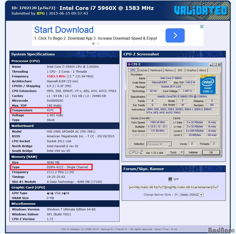Click the Validate button

[x=193, y=152]
